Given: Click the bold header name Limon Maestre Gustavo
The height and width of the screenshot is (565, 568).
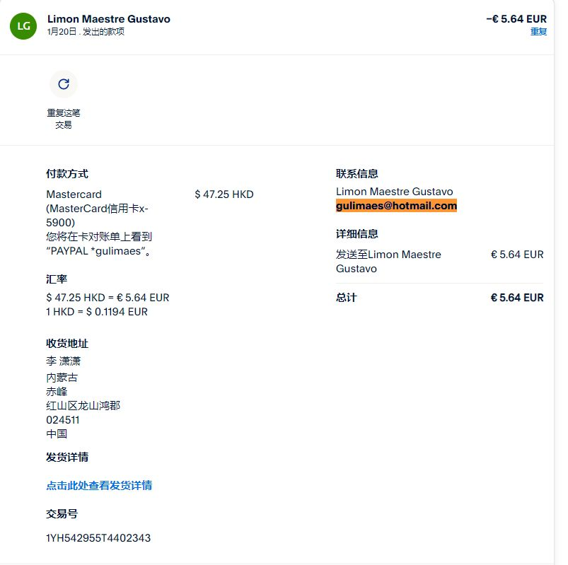Looking at the screenshot, I should pyautogui.click(x=109, y=19).
